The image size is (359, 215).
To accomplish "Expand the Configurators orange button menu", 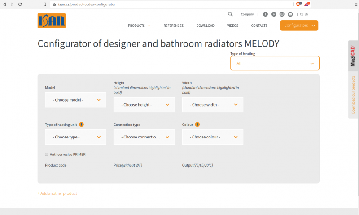I will click(299, 26).
